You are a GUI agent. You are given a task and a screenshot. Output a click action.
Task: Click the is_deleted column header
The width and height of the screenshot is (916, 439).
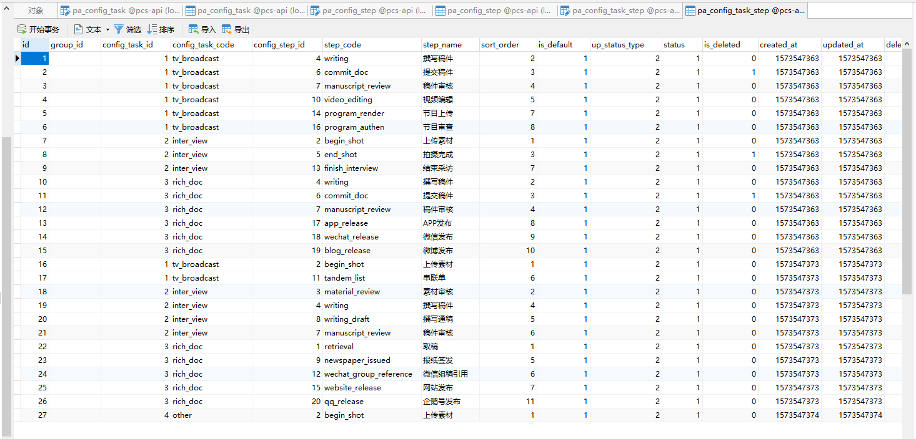point(730,45)
